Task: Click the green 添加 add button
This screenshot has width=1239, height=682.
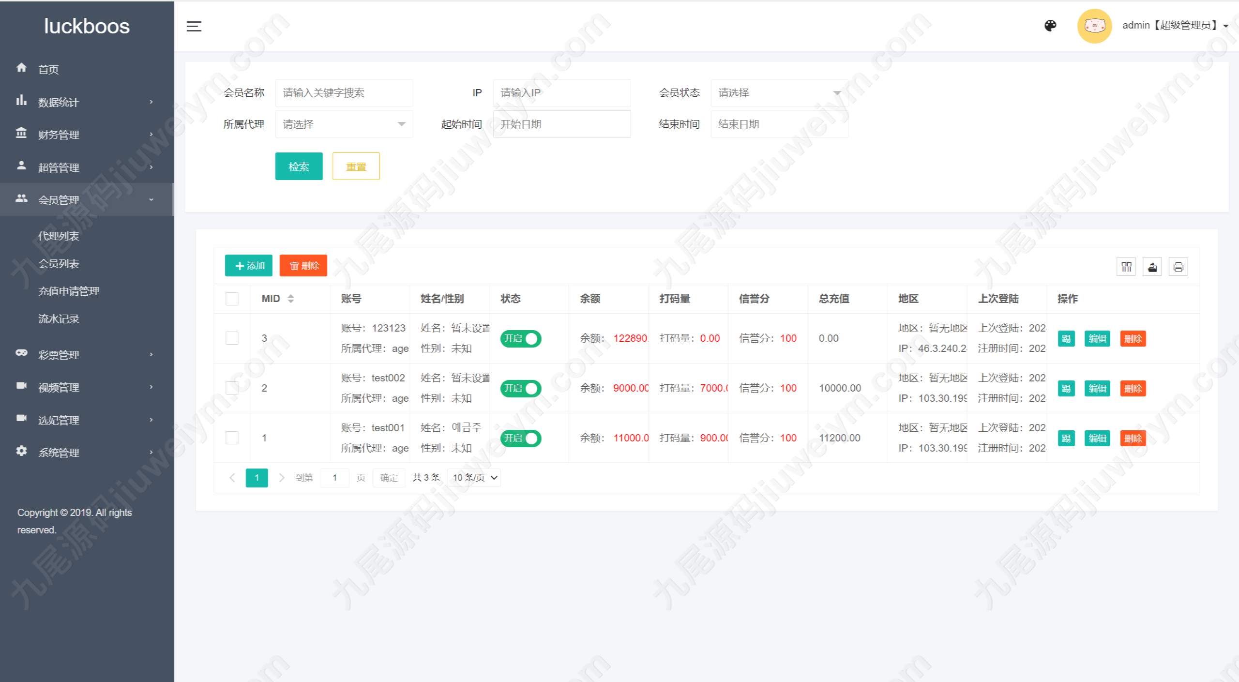Action: click(x=249, y=266)
